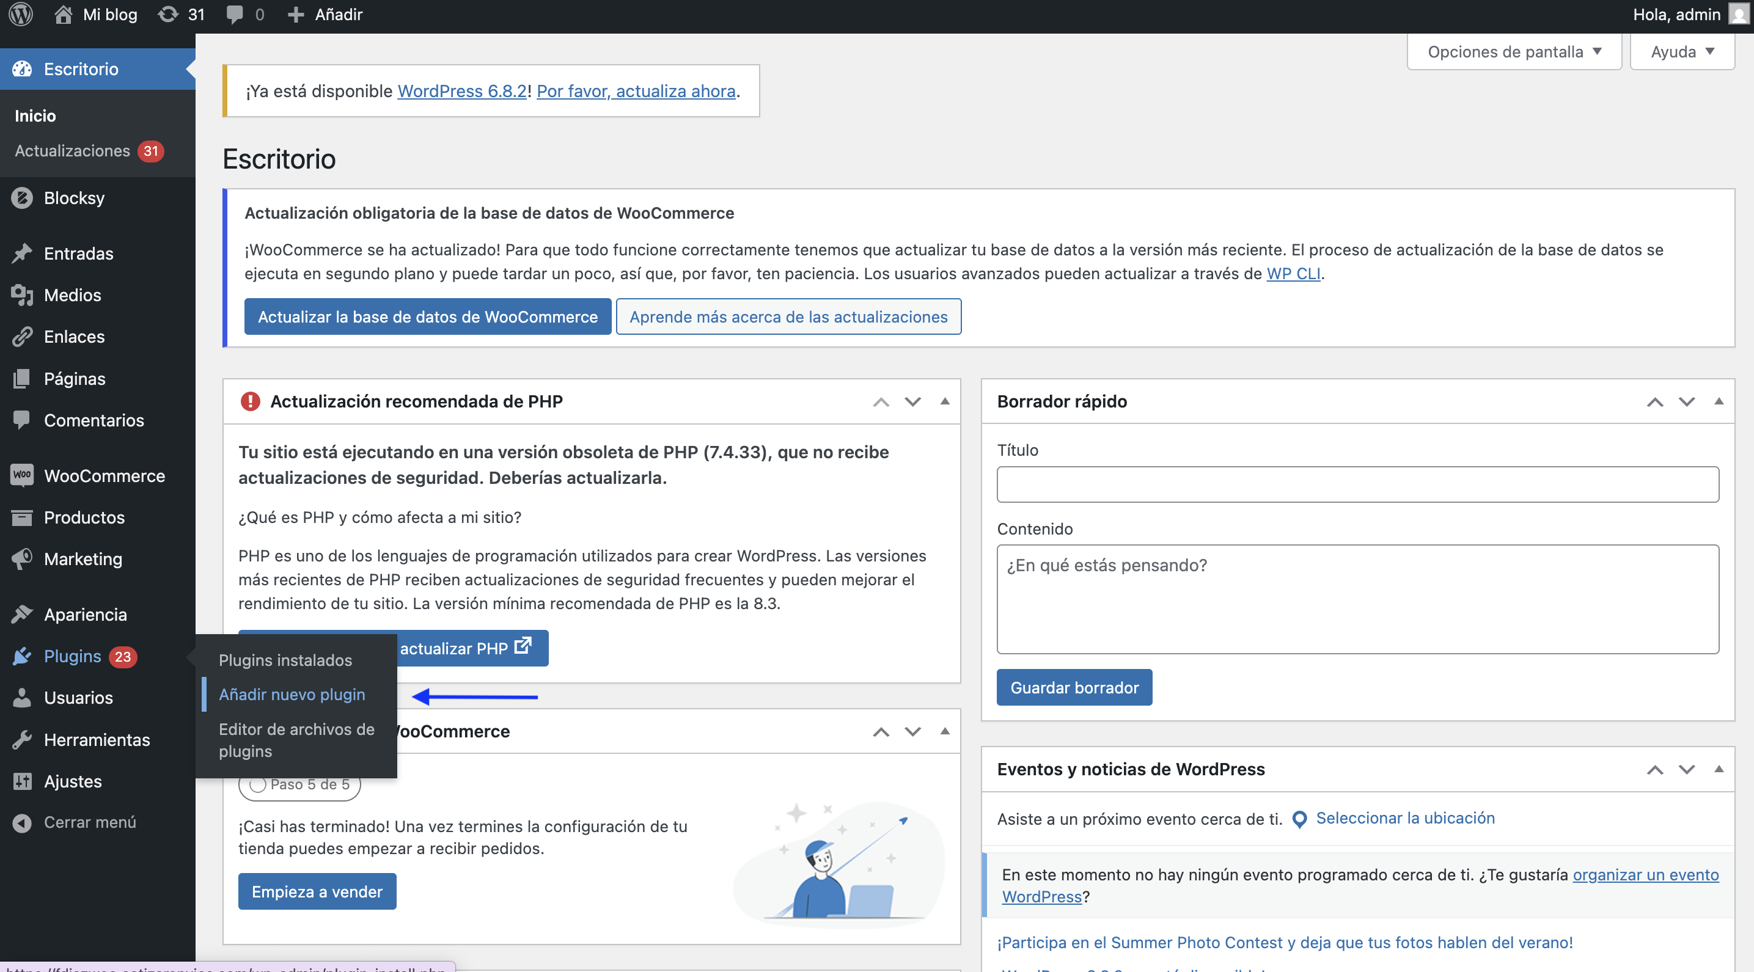Click the Plugins plug icon
The width and height of the screenshot is (1754, 972).
click(x=22, y=656)
